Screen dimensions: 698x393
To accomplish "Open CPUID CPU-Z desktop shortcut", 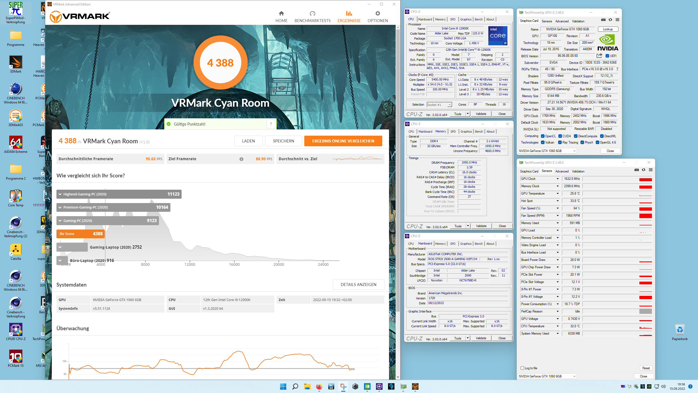I will tap(16, 332).
